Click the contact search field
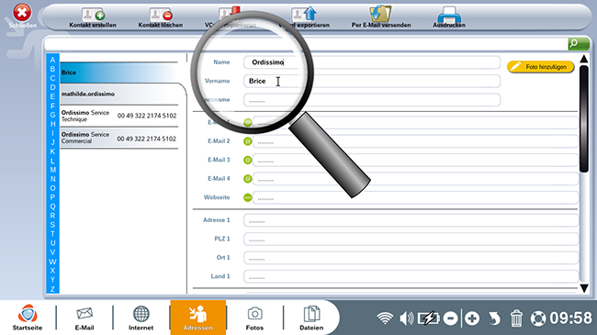 coord(306,44)
